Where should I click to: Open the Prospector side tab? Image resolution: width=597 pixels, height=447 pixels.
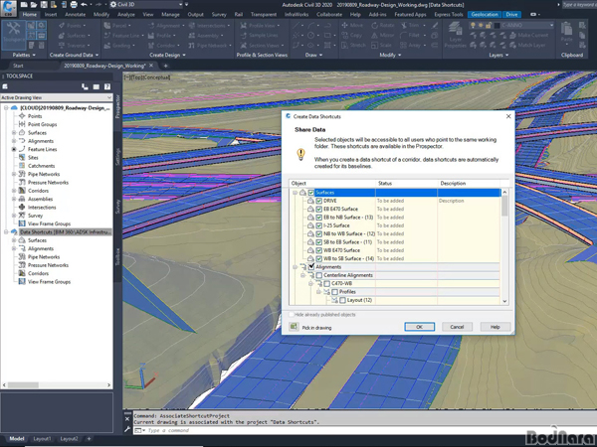click(117, 106)
